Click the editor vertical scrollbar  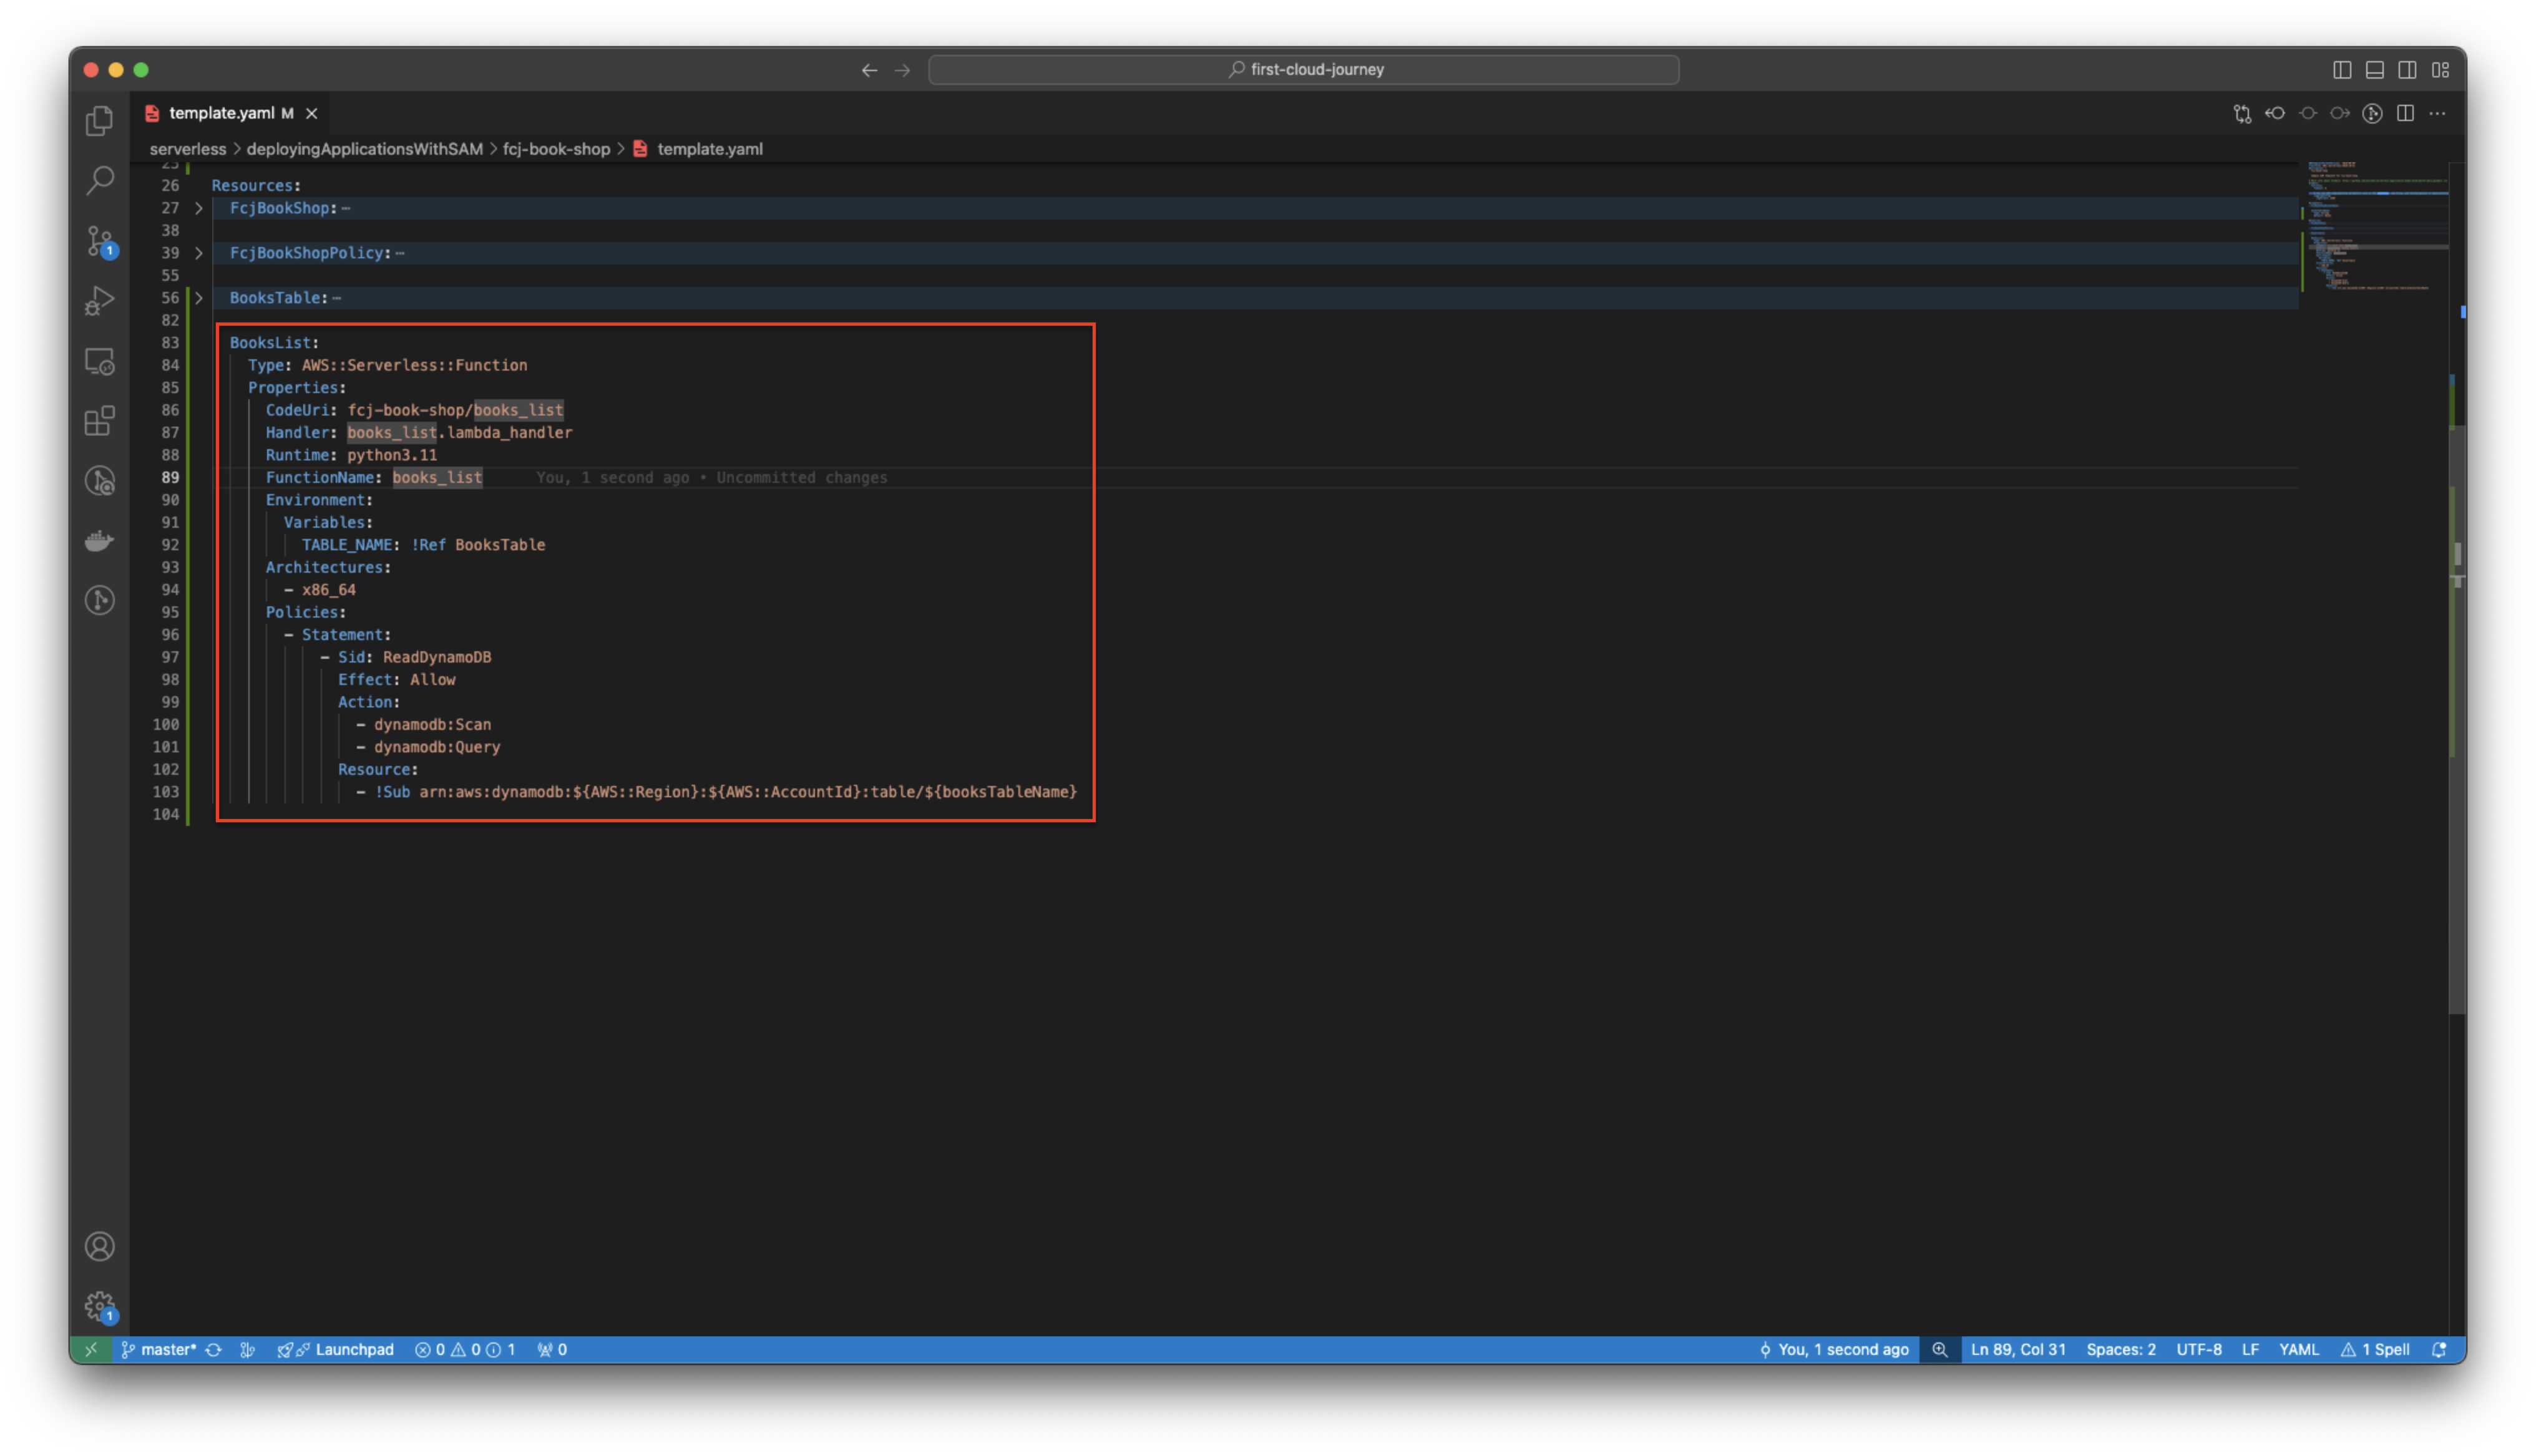coord(2457,720)
